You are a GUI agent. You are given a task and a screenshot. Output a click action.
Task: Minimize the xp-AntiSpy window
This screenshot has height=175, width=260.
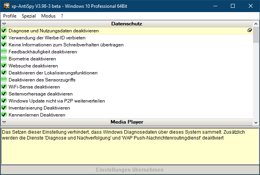coord(215,6)
